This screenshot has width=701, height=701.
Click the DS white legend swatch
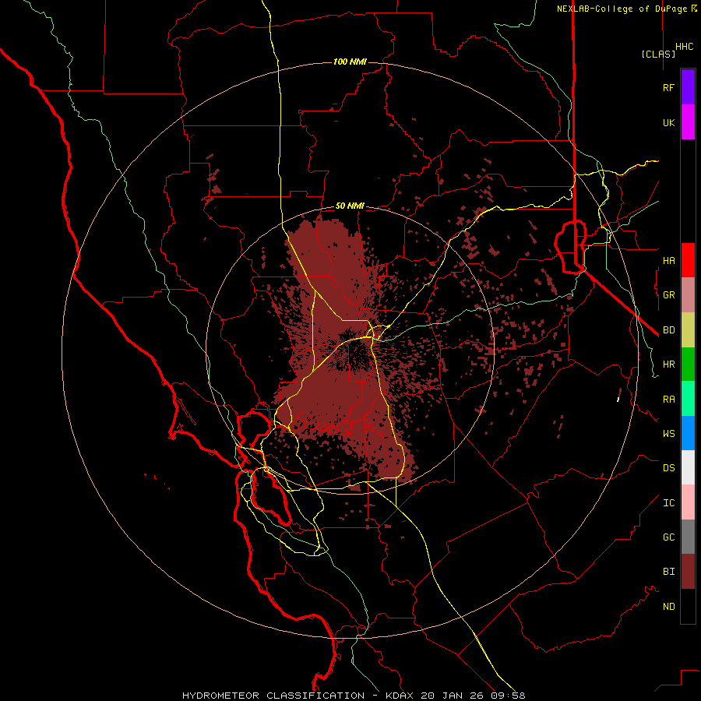click(x=688, y=467)
